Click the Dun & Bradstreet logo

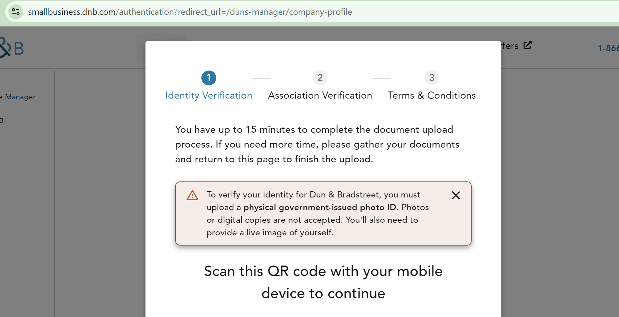click(x=12, y=48)
